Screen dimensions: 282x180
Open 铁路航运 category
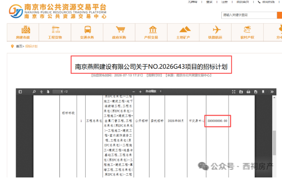pyautogui.click(x=215, y=32)
